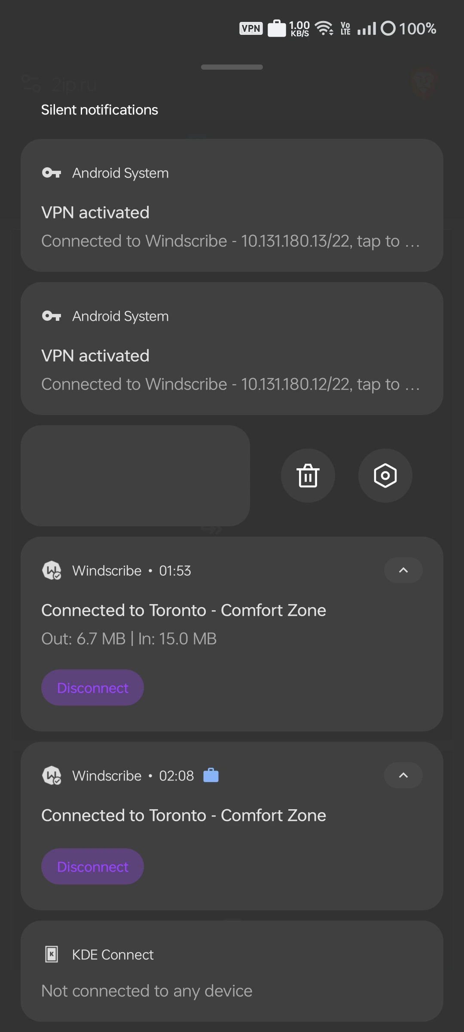Viewport: 464px width, 1032px height.
Task: Tap the Silent notifications header
Action: [100, 110]
